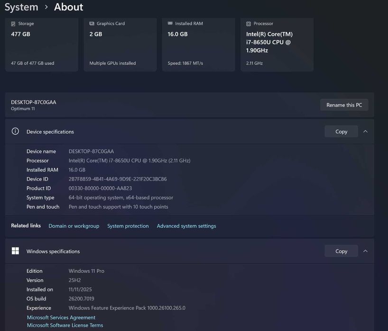Select Device ID value 2B7F8859-4B41
Viewport: 388px width, 331px height.
pos(118,179)
